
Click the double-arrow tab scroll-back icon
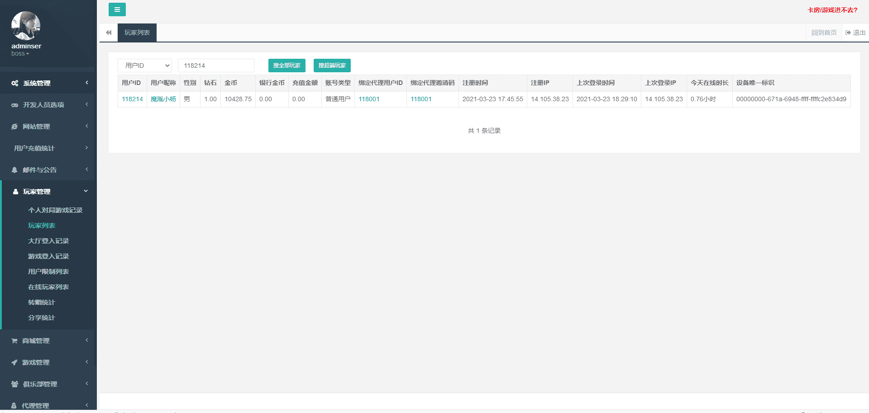[109, 33]
